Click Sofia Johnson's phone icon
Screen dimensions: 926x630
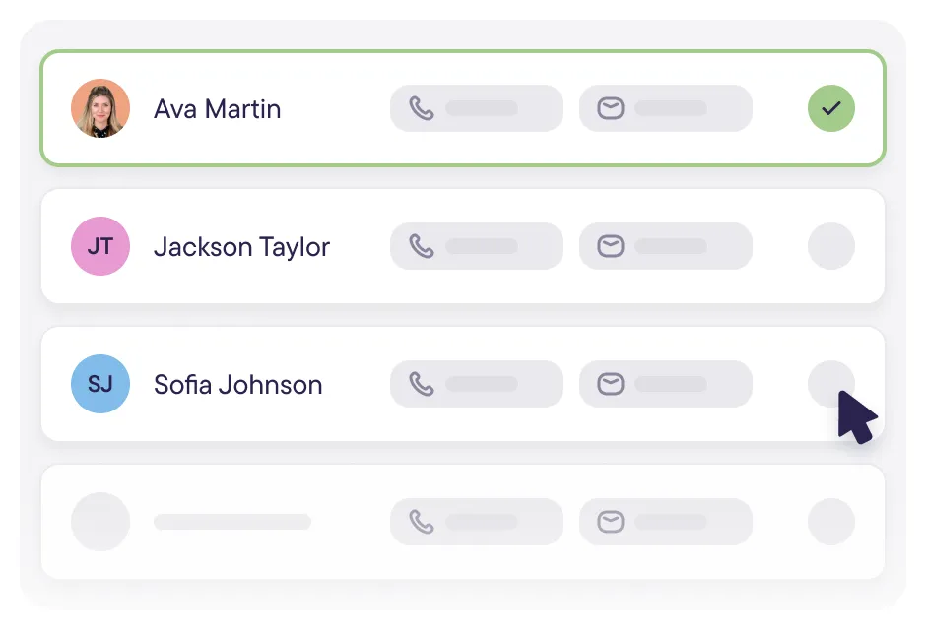coord(422,384)
